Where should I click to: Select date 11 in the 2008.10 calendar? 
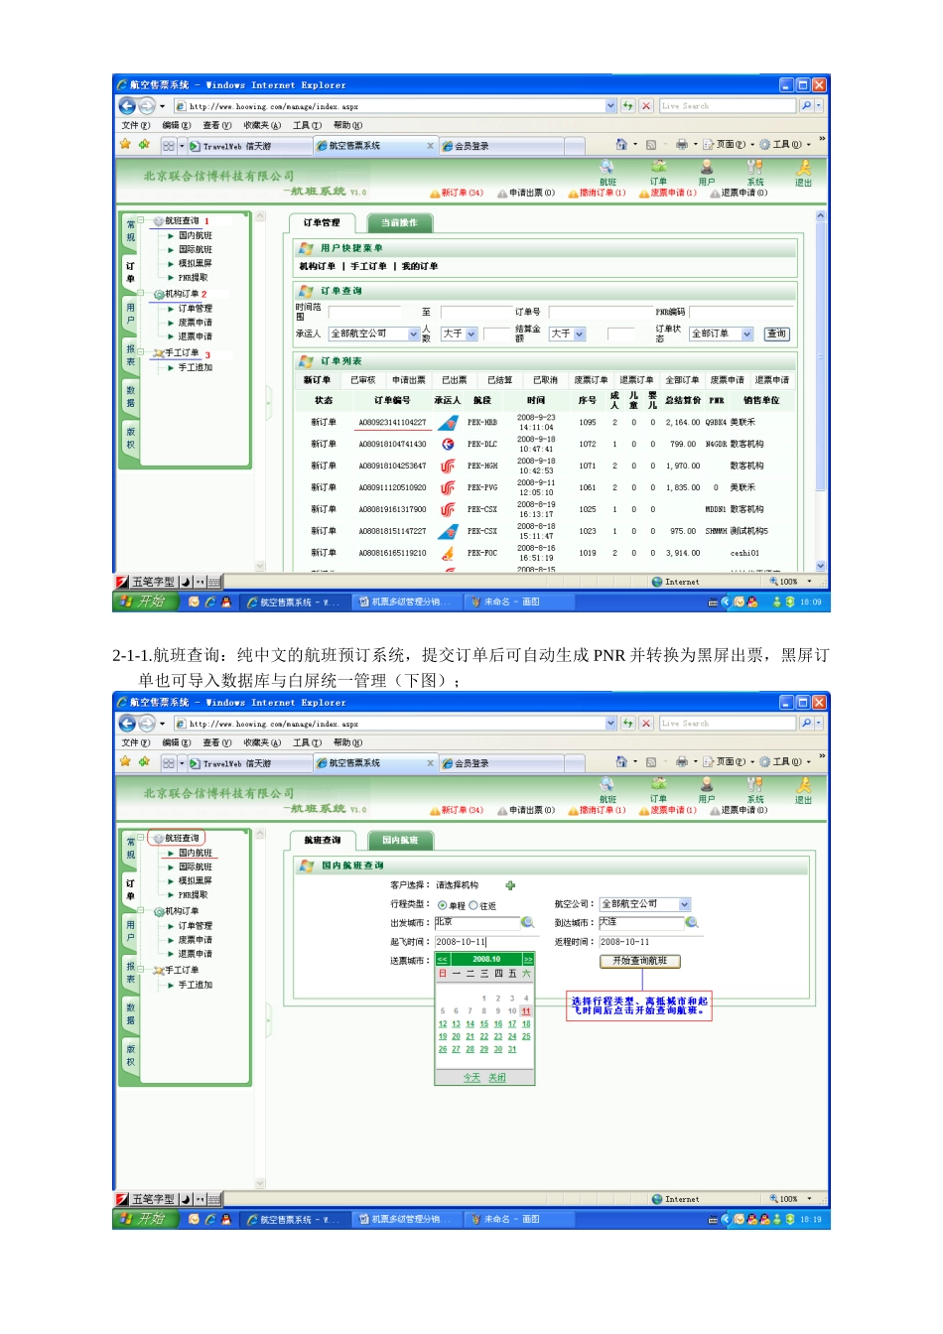pyautogui.click(x=526, y=1011)
